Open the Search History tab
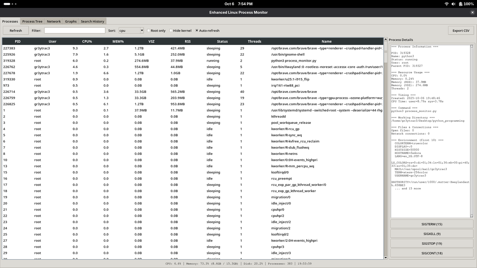477x268 pixels. (x=92, y=21)
